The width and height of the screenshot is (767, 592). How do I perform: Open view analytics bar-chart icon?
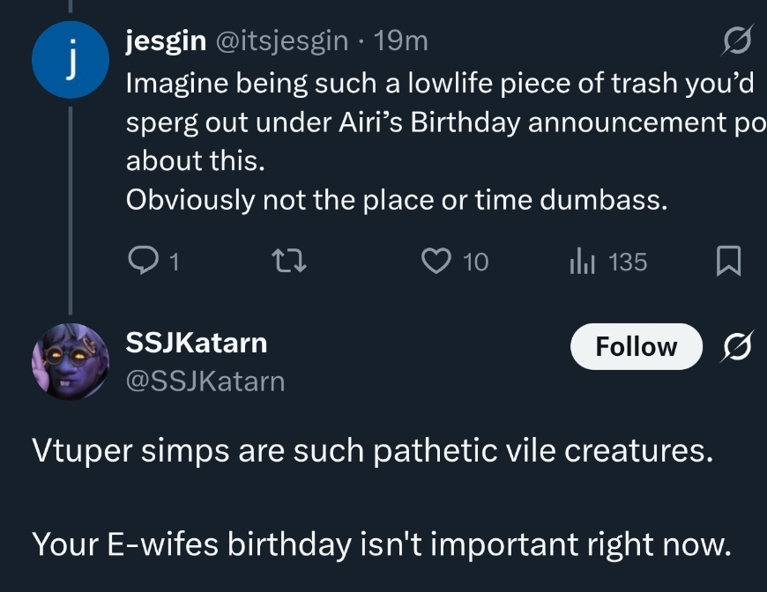point(584,262)
